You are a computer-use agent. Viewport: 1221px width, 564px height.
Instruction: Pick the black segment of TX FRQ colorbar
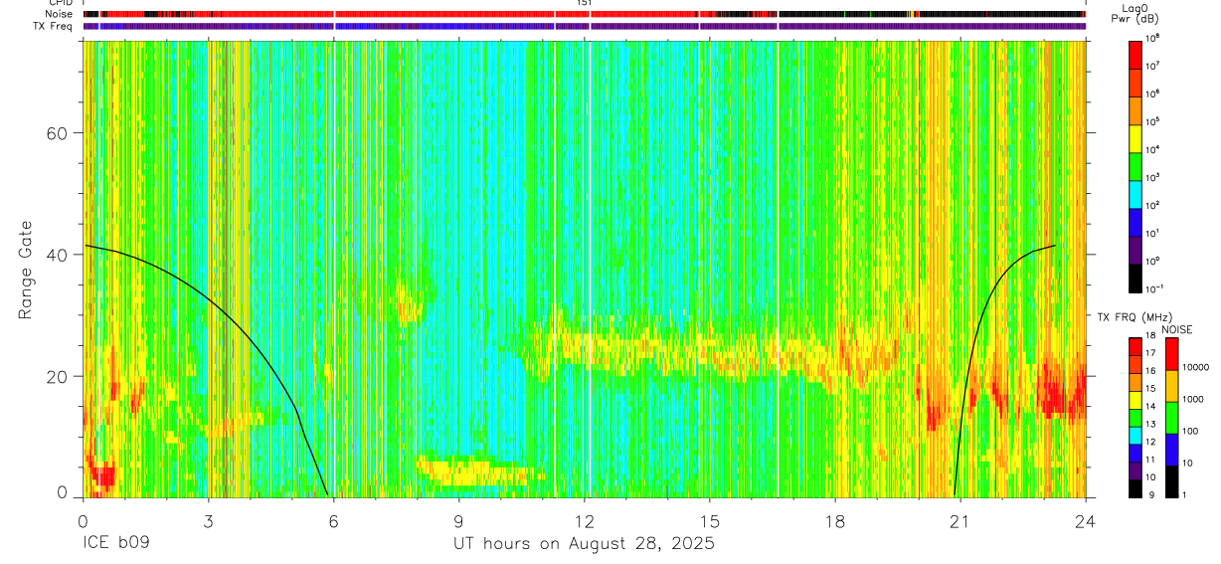tap(1134, 488)
